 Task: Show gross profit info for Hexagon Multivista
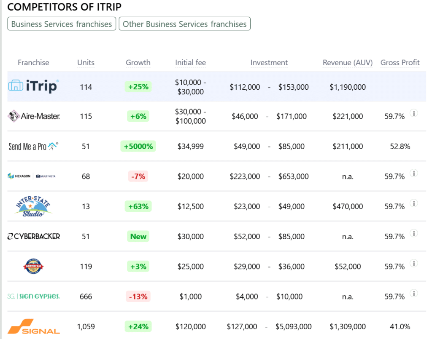point(414,173)
